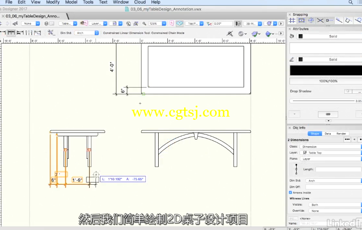Click the pen stroke attribute icon
The height and width of the screenshot is (230, 362).
pyautogui.click(x=292, y=59)
